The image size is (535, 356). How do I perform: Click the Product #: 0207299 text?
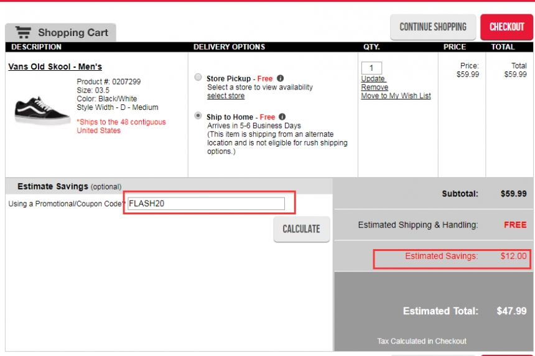(108, 82)
